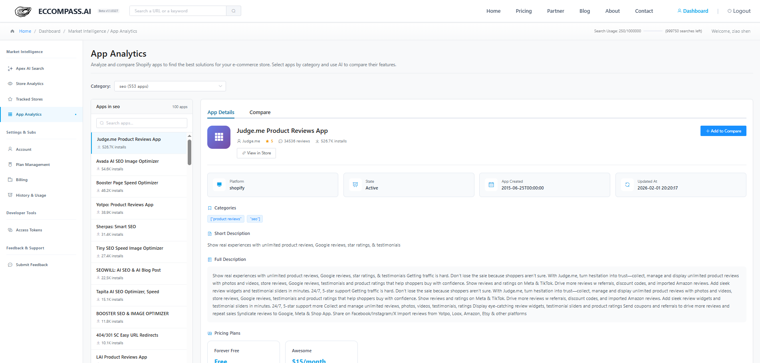This screenshot has height=363, width=760.
Task: Select Avada AI SEO Image Optimizer app
Action: 139,165
